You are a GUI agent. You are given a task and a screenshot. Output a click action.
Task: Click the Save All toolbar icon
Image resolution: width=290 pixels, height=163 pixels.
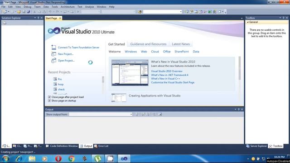[29, 12]
